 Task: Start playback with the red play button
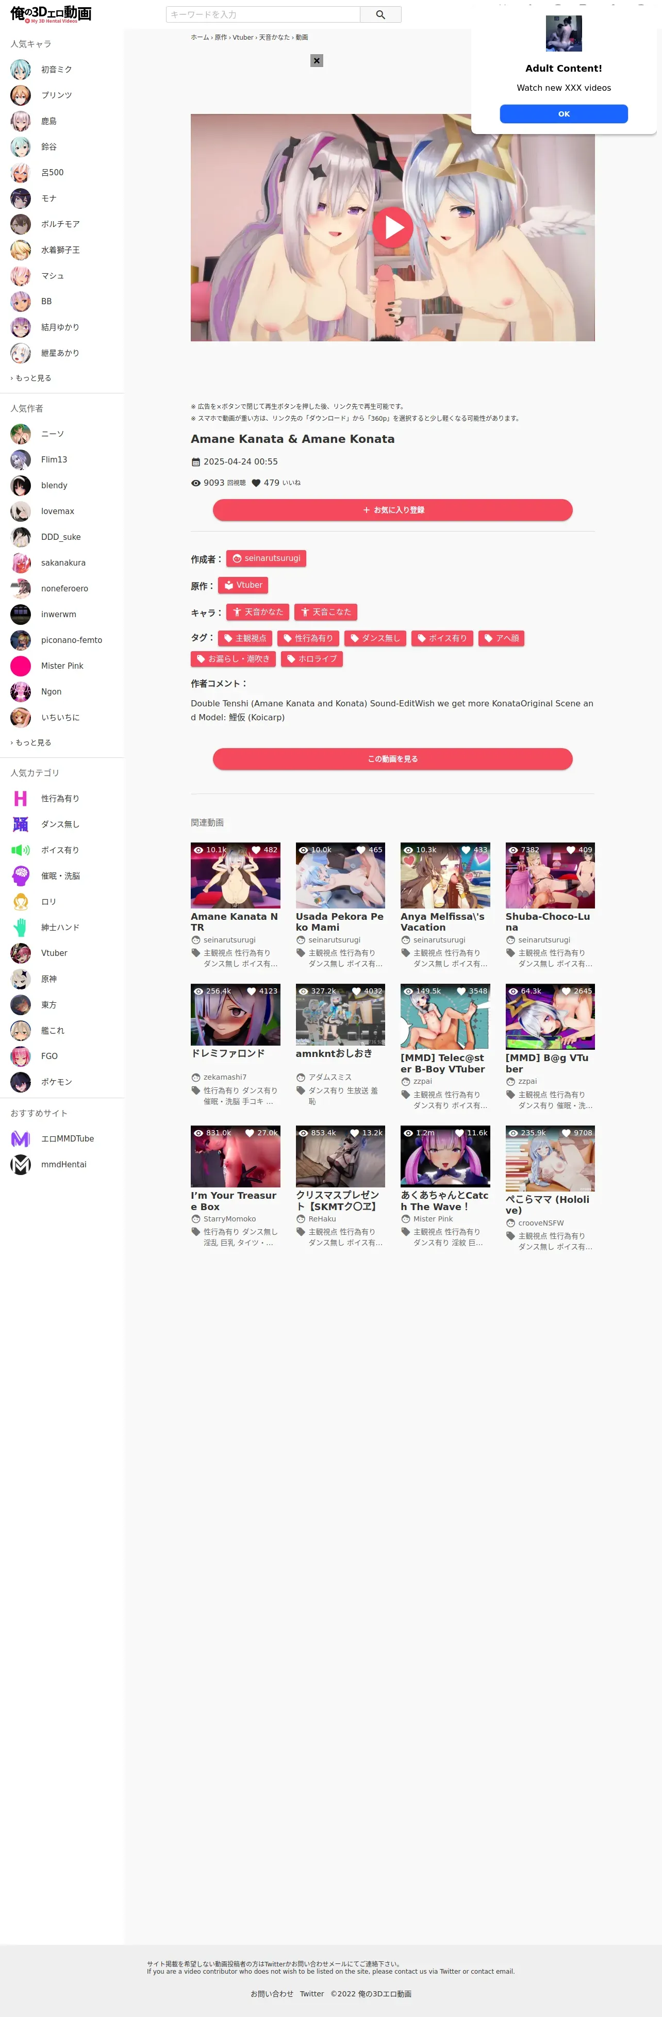click(392, 227)
